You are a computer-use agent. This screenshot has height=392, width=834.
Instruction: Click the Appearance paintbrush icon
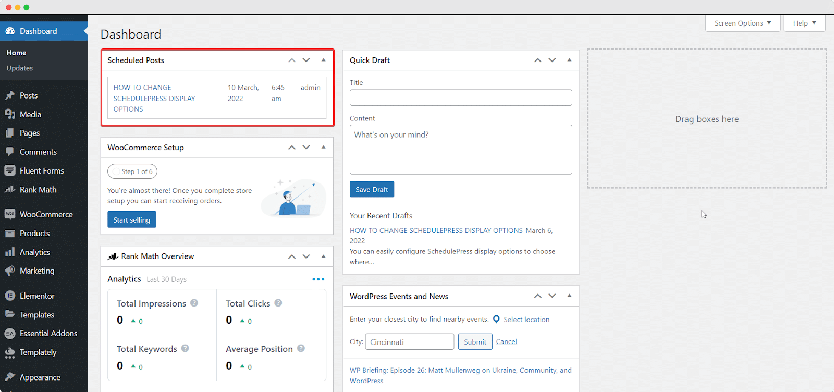point(10,377)
